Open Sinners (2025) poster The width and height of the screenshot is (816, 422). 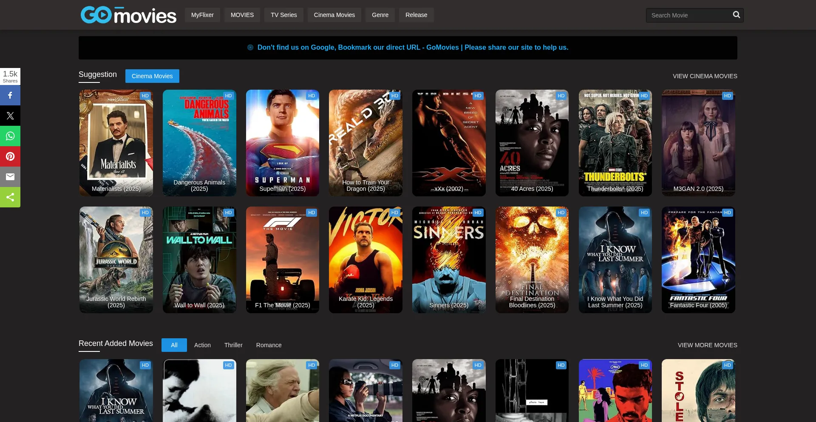pos(449,260)
